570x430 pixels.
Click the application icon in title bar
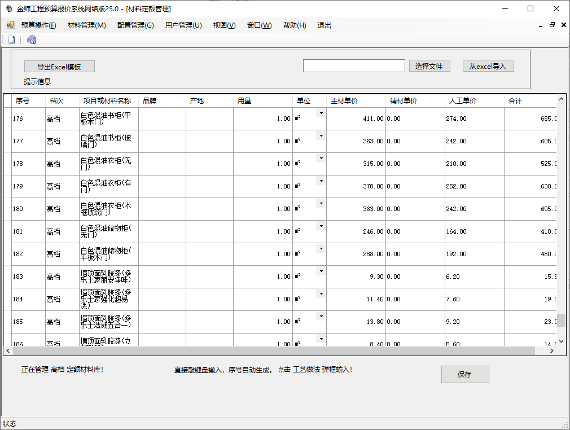9,9
